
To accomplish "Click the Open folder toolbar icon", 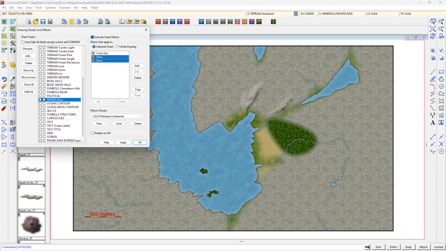I will click(x=36, y=22).
